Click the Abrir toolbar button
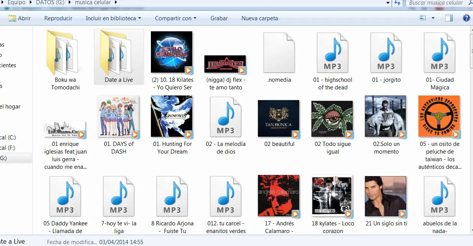The image size is (473, 246). 19,18
